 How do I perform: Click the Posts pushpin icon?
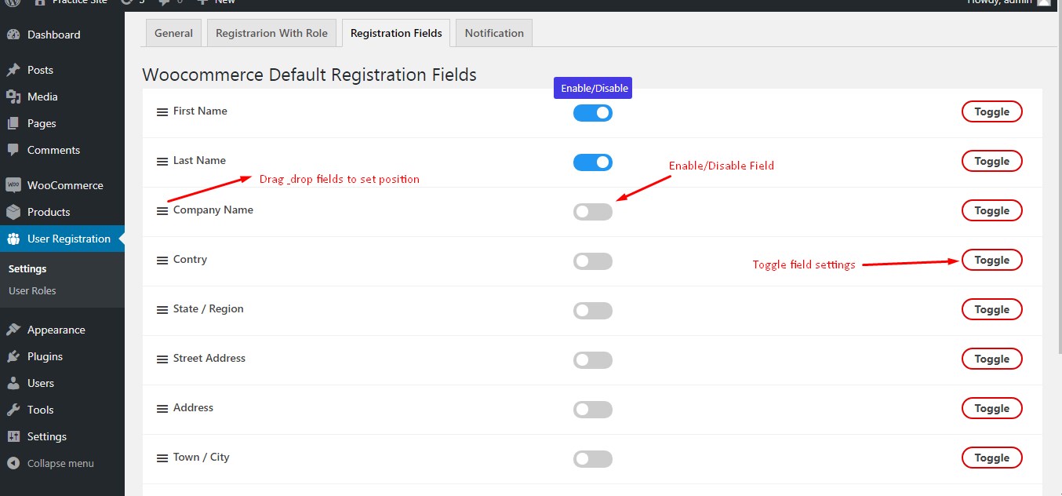pyautogui.click(x=13, y=70)
